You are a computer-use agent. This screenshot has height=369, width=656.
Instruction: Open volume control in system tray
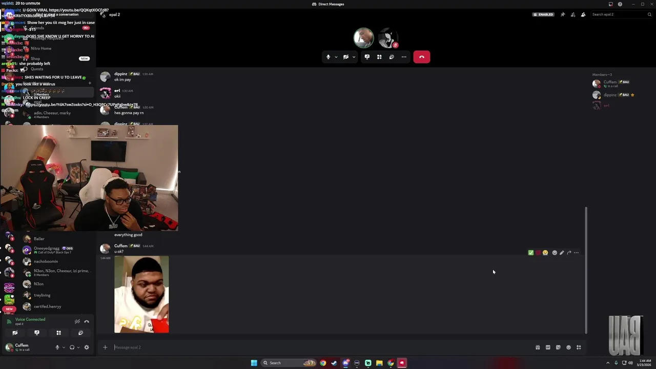click(x=630, y=363)
